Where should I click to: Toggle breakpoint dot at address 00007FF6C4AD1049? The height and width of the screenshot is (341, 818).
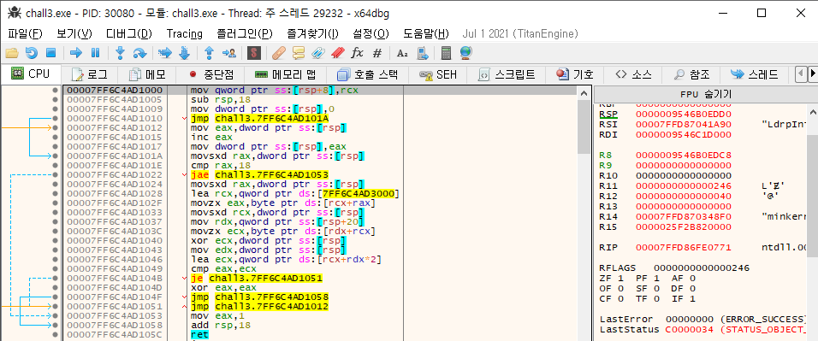pos(55,268)
